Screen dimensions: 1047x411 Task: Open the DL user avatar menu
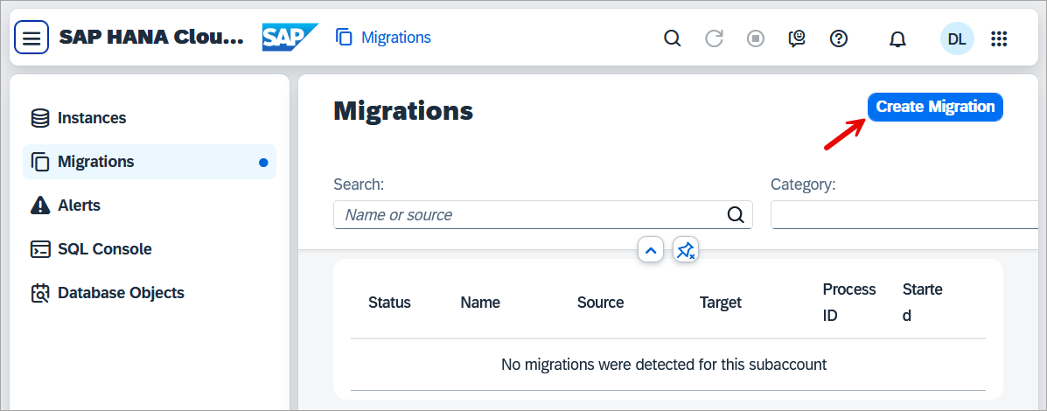tap(957, 38)
